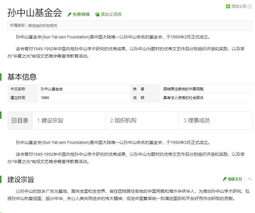Select the 目录 contents tab

[x=20, y=121]
